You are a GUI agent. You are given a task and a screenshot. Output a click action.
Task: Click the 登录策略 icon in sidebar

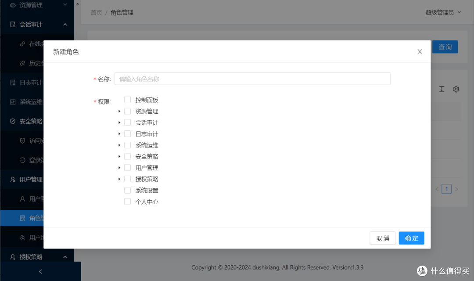(22, 160)
